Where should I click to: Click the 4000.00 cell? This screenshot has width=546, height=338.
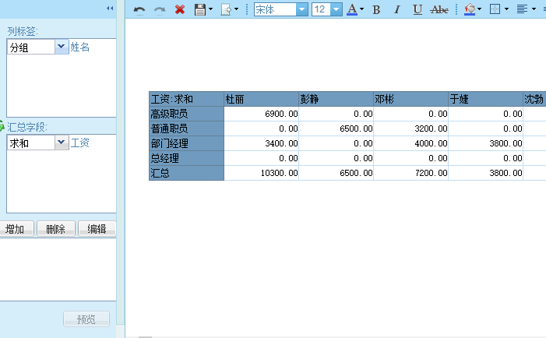411,143
